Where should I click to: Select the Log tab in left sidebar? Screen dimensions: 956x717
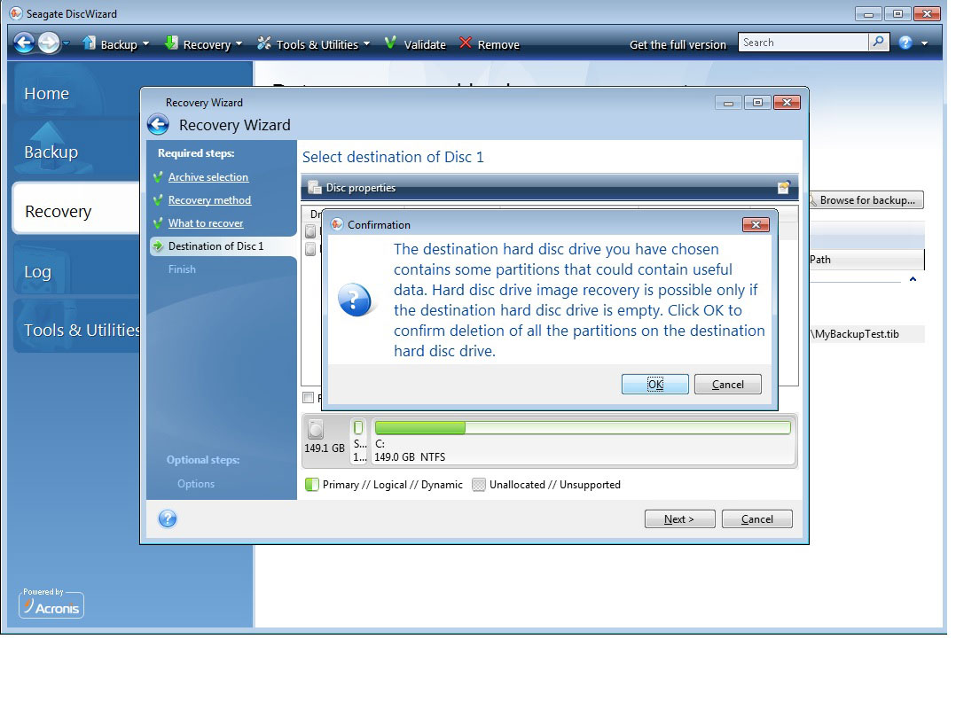(37, 272)
